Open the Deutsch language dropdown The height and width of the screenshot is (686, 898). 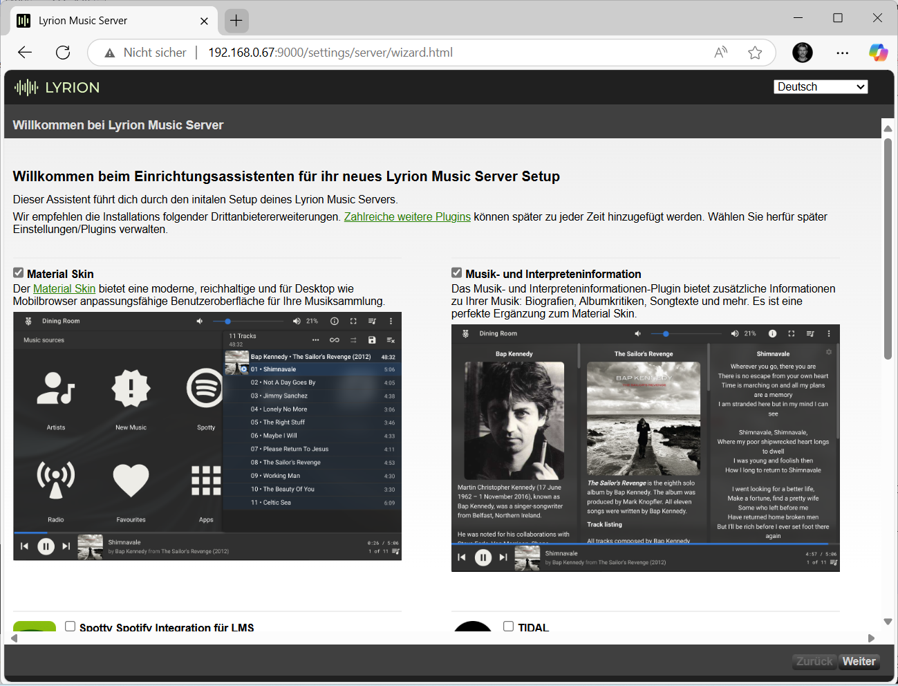point(821,86)
